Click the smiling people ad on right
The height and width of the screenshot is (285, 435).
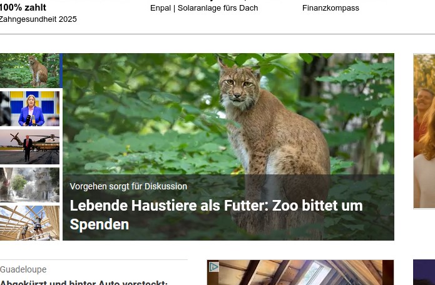(x=424, y=131)
